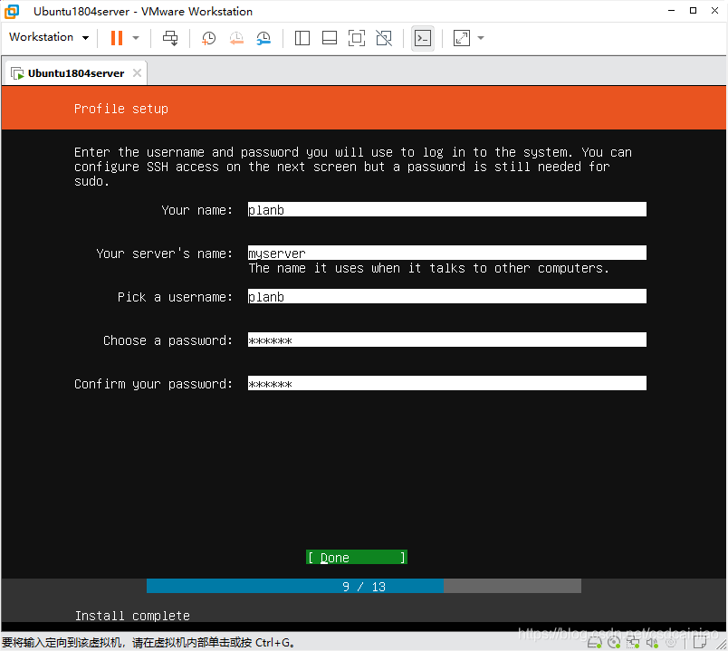Take a snapshot of the VM
Image resolution: width=728 pixels, height=651 pixels.
[x=208, y=38]
